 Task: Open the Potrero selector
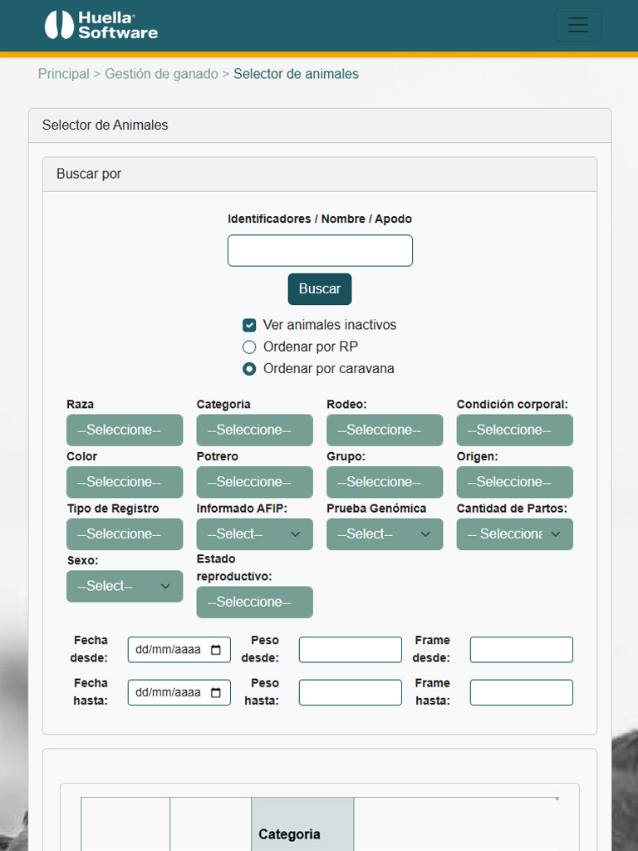coord(254,482)
